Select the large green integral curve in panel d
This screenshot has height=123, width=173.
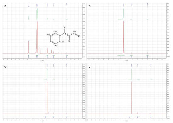tap(130, 75)
